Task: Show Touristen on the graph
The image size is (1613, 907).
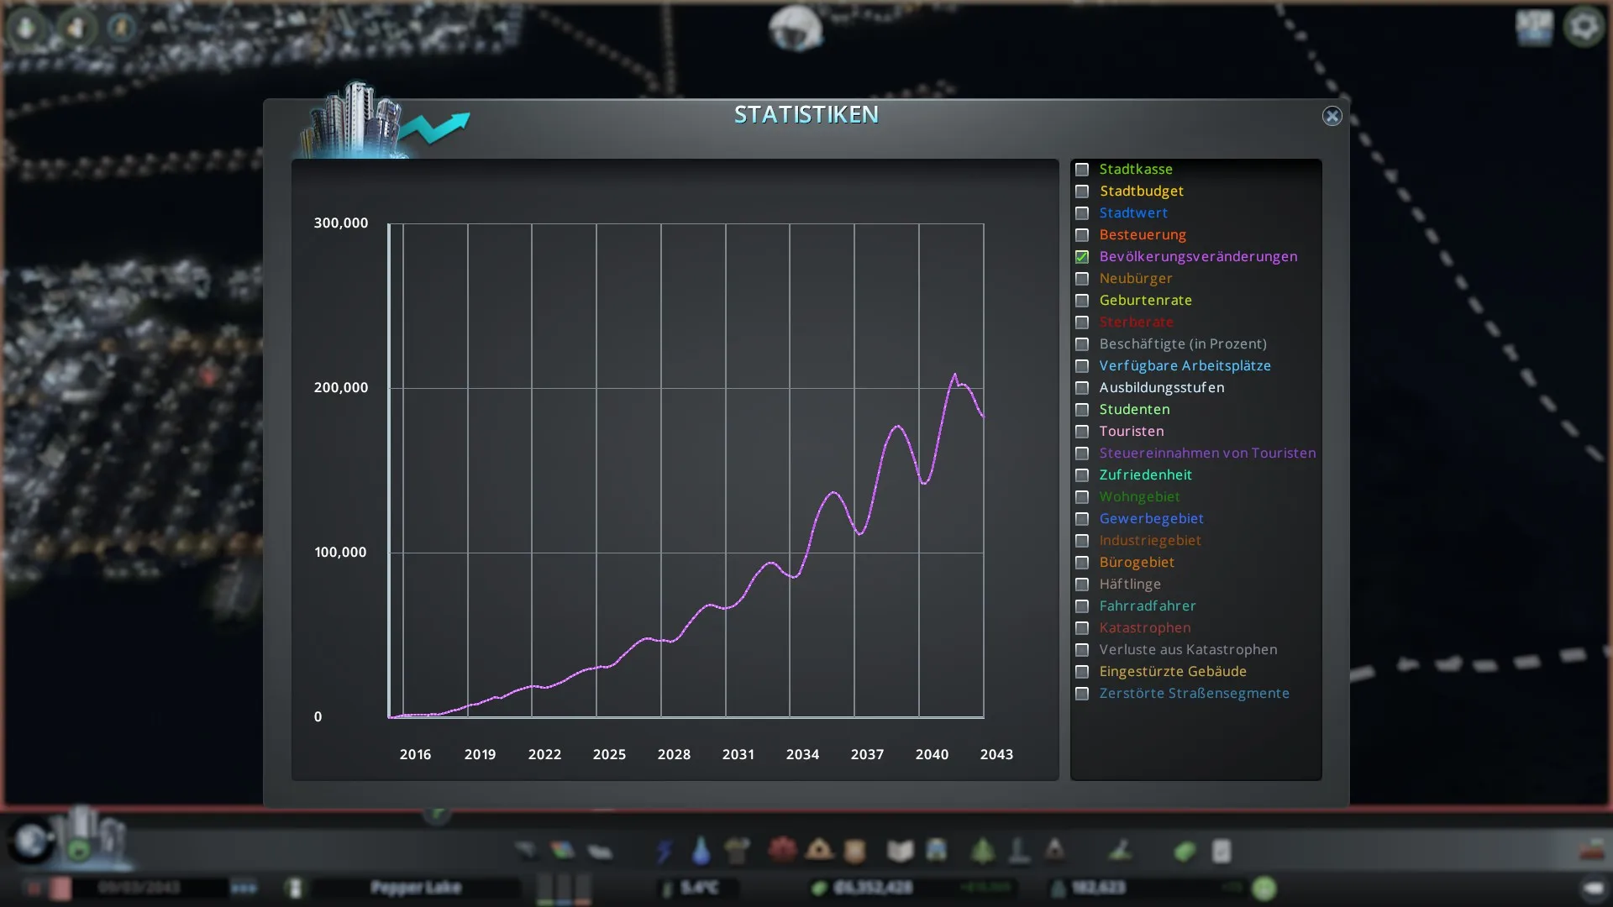Action: pos(1082,432)
